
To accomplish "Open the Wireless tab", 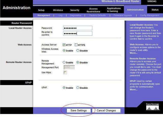I will (x=58, y=10).
